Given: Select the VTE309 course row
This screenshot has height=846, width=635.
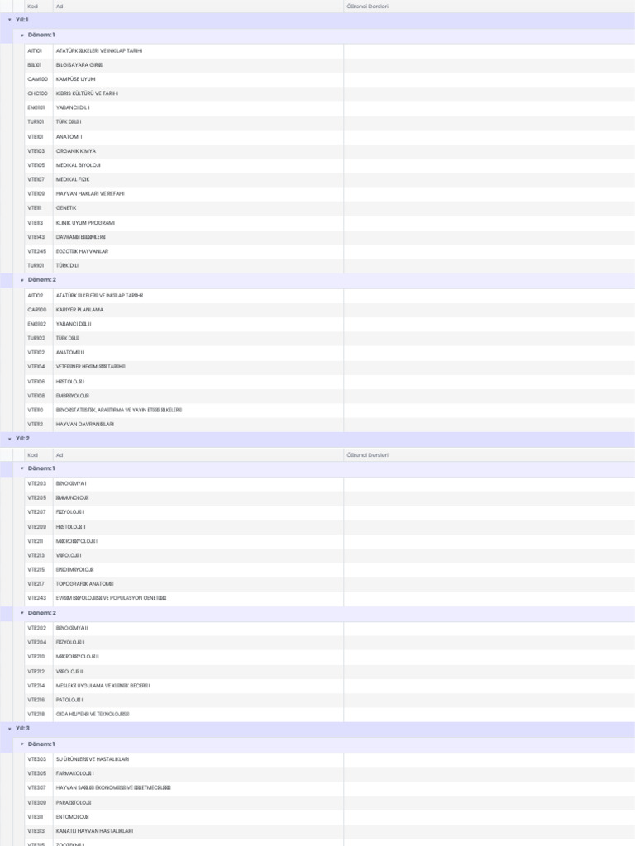Looking at the screenshot, I should pyautogui.click(x=329, y=803).
